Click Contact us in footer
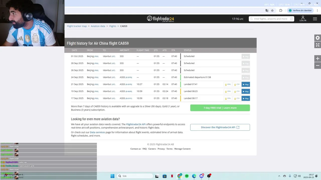The image size is (321, 180). (x=135, y=149)
